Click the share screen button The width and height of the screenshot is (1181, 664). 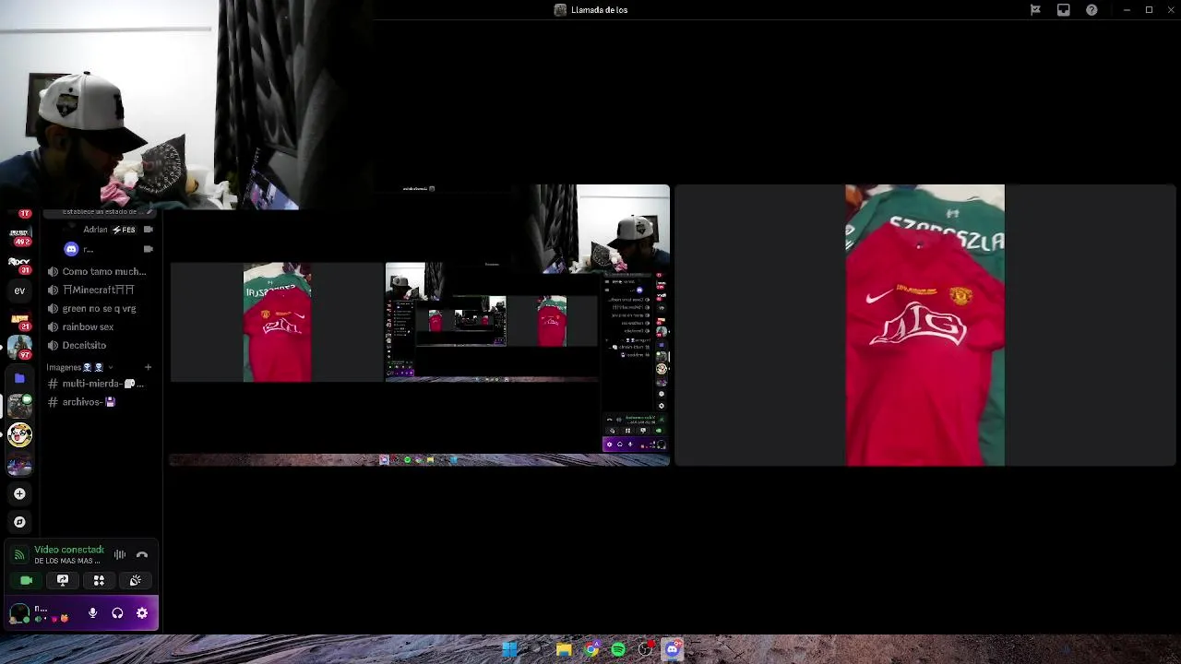pyautogui.click(x=63, y=580)
